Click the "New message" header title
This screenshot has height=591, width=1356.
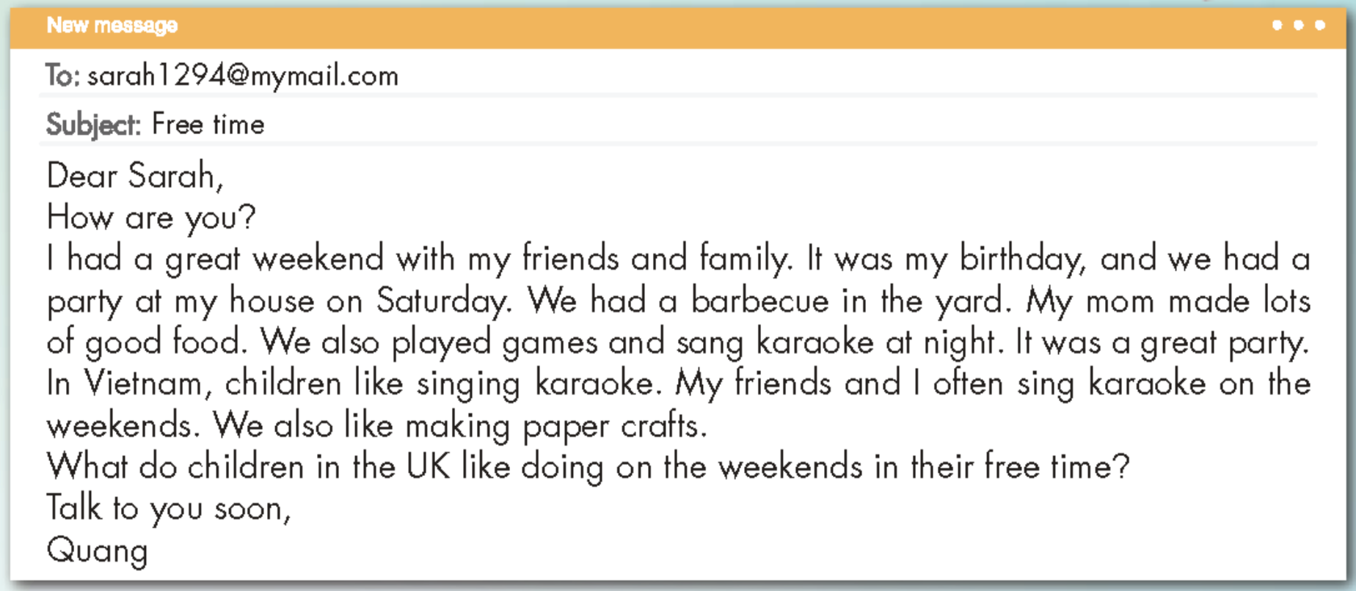click(112, 26)
